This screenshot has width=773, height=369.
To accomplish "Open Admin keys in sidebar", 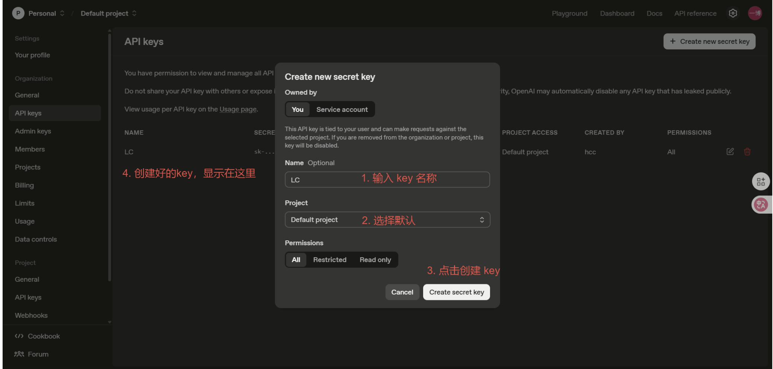I will click(x=55, y=131).
